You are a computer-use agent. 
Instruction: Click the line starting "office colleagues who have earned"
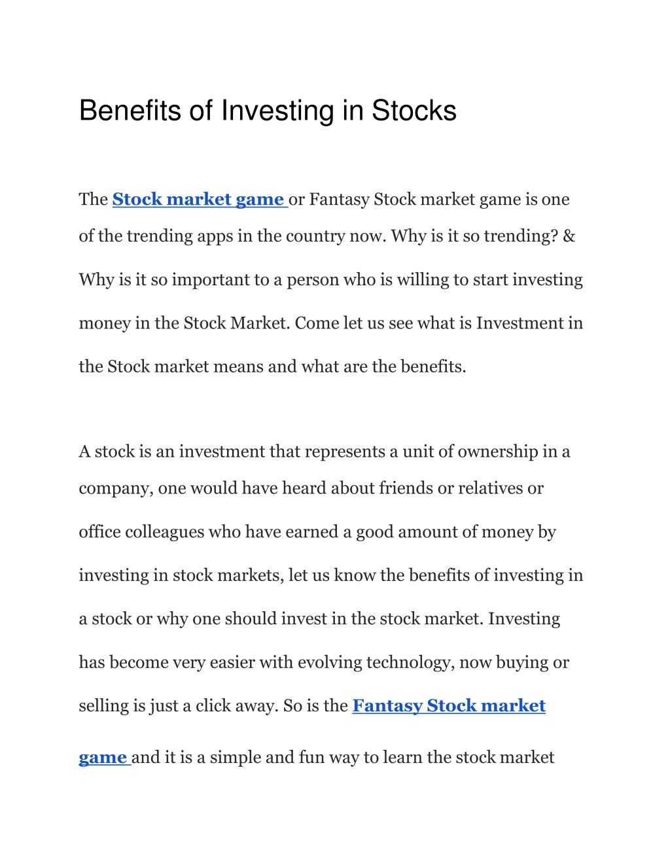click(317, 532)
